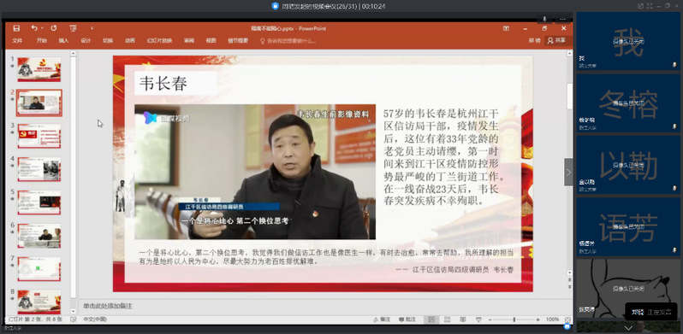The width and height of the screenshot is (683, 334).
Task: Click the Save icon in PowerPoint
Action: (x=16, y=28)
